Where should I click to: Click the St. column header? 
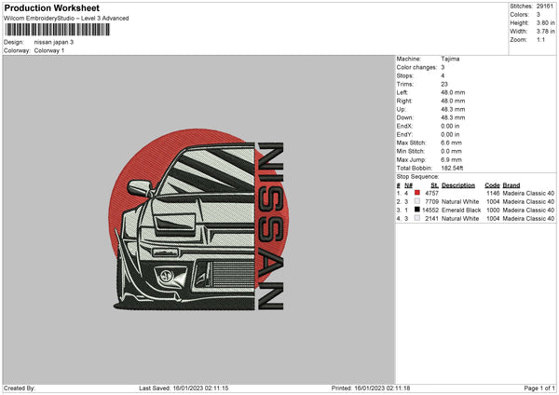click(434, 184)
